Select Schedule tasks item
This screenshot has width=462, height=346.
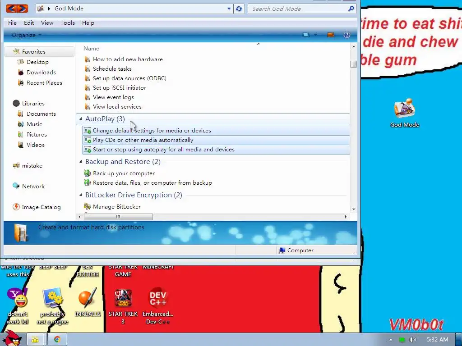point(112,68)
